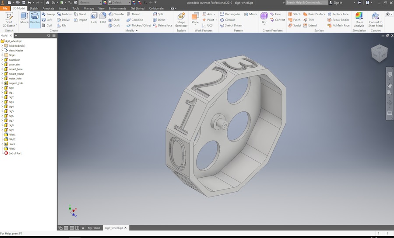Choose the Loft tool
This screenshot has width=394, height=238.
[47, 20]
